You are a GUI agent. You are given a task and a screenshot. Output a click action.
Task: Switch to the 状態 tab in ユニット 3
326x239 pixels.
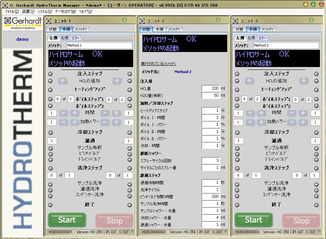[240, 29]
